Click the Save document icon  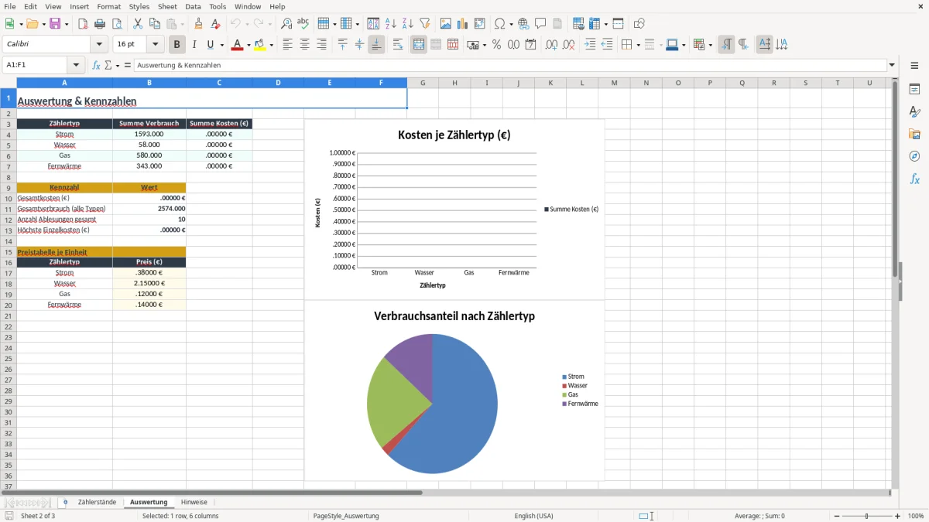55,24
